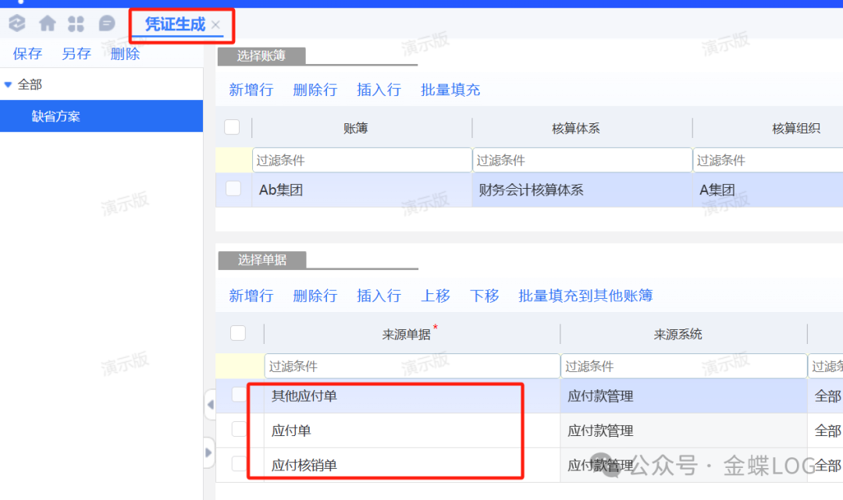Tick the checkbox for 其他应付单 row
This screenshot has width=843, height=500.
240,395
